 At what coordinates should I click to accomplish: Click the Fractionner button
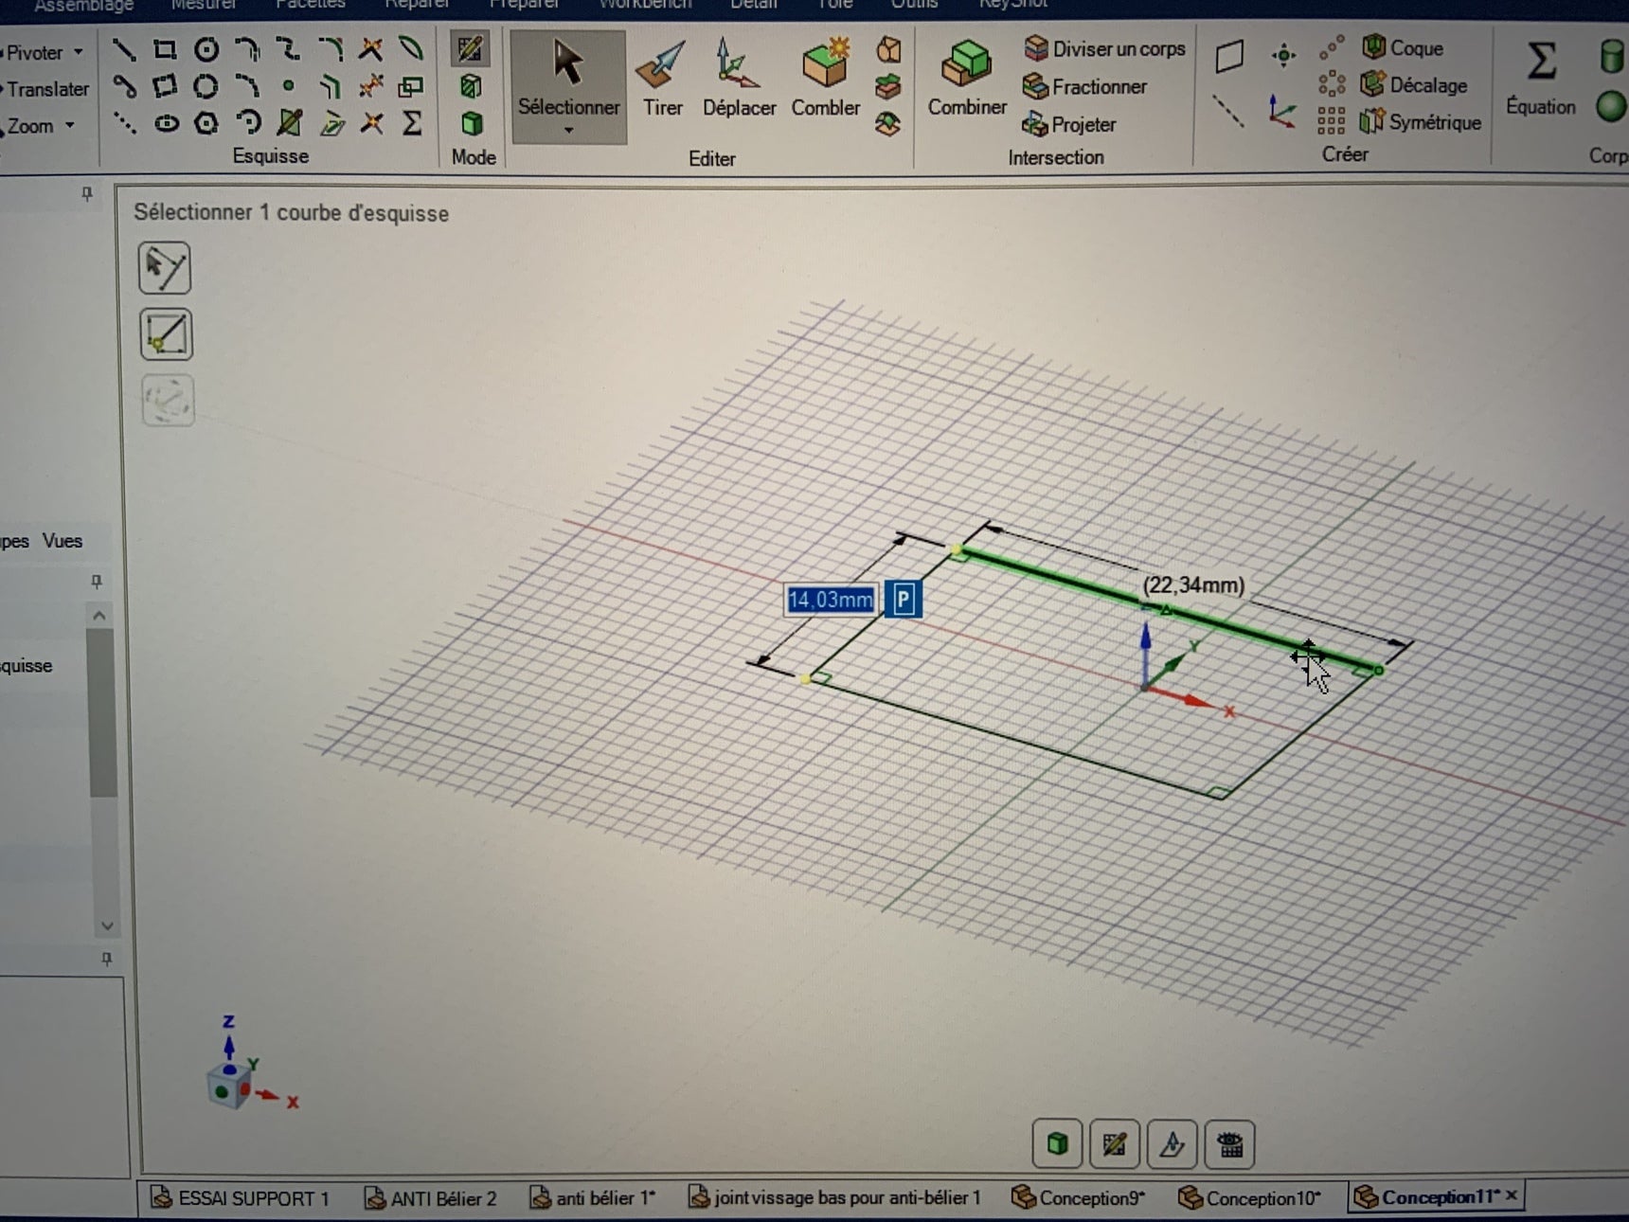pos(1084,87)
